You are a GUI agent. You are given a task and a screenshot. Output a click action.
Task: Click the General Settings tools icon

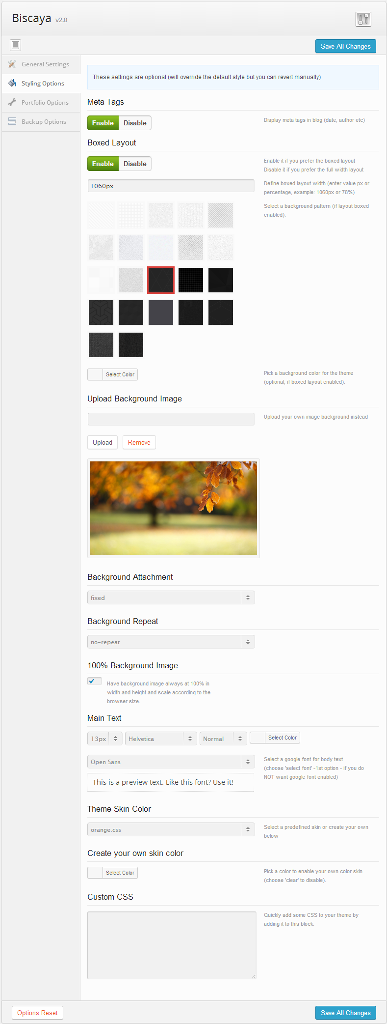pyautogui.click(x=12, y=64)
